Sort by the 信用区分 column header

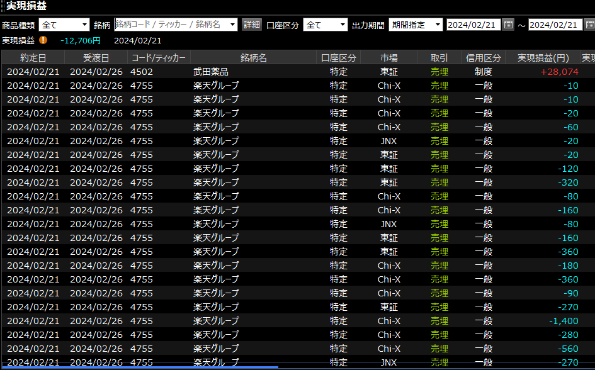(x=484, y=58)
